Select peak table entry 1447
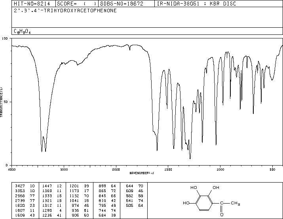This screenshot has height=219, width=283. [47, 186]
